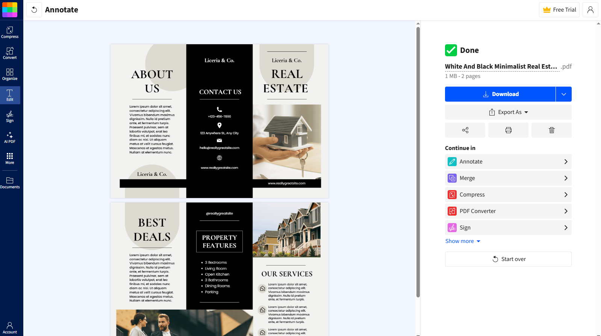Click the trash delete icon button
Image resolution: width=601 pixels, height=336 pixels.
pos(551,130)
